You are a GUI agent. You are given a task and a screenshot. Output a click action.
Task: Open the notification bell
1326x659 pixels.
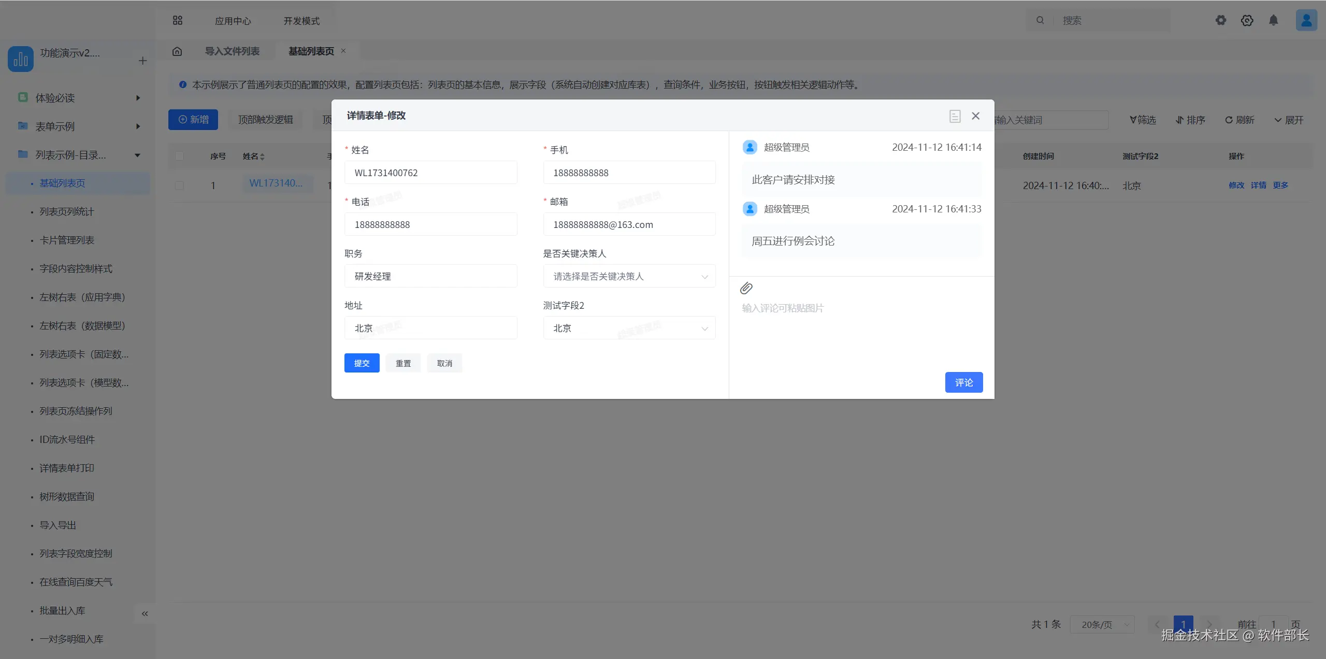[x=1273, y=20]
